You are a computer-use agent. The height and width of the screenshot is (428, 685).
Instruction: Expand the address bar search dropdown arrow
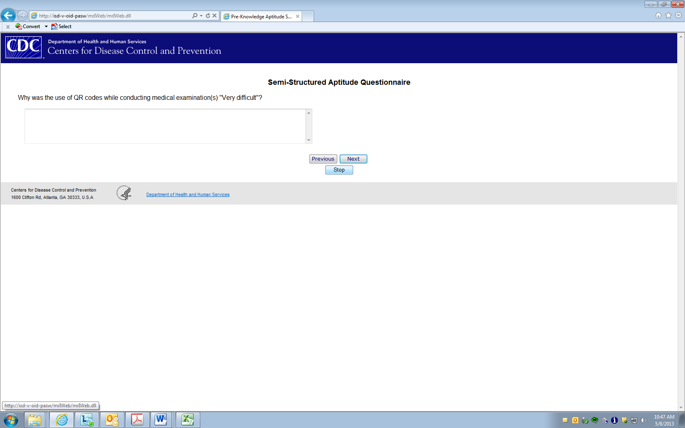(x=201, y=16)
